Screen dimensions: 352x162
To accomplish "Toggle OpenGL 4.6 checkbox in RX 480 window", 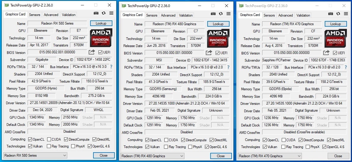I will coord(207,147).
